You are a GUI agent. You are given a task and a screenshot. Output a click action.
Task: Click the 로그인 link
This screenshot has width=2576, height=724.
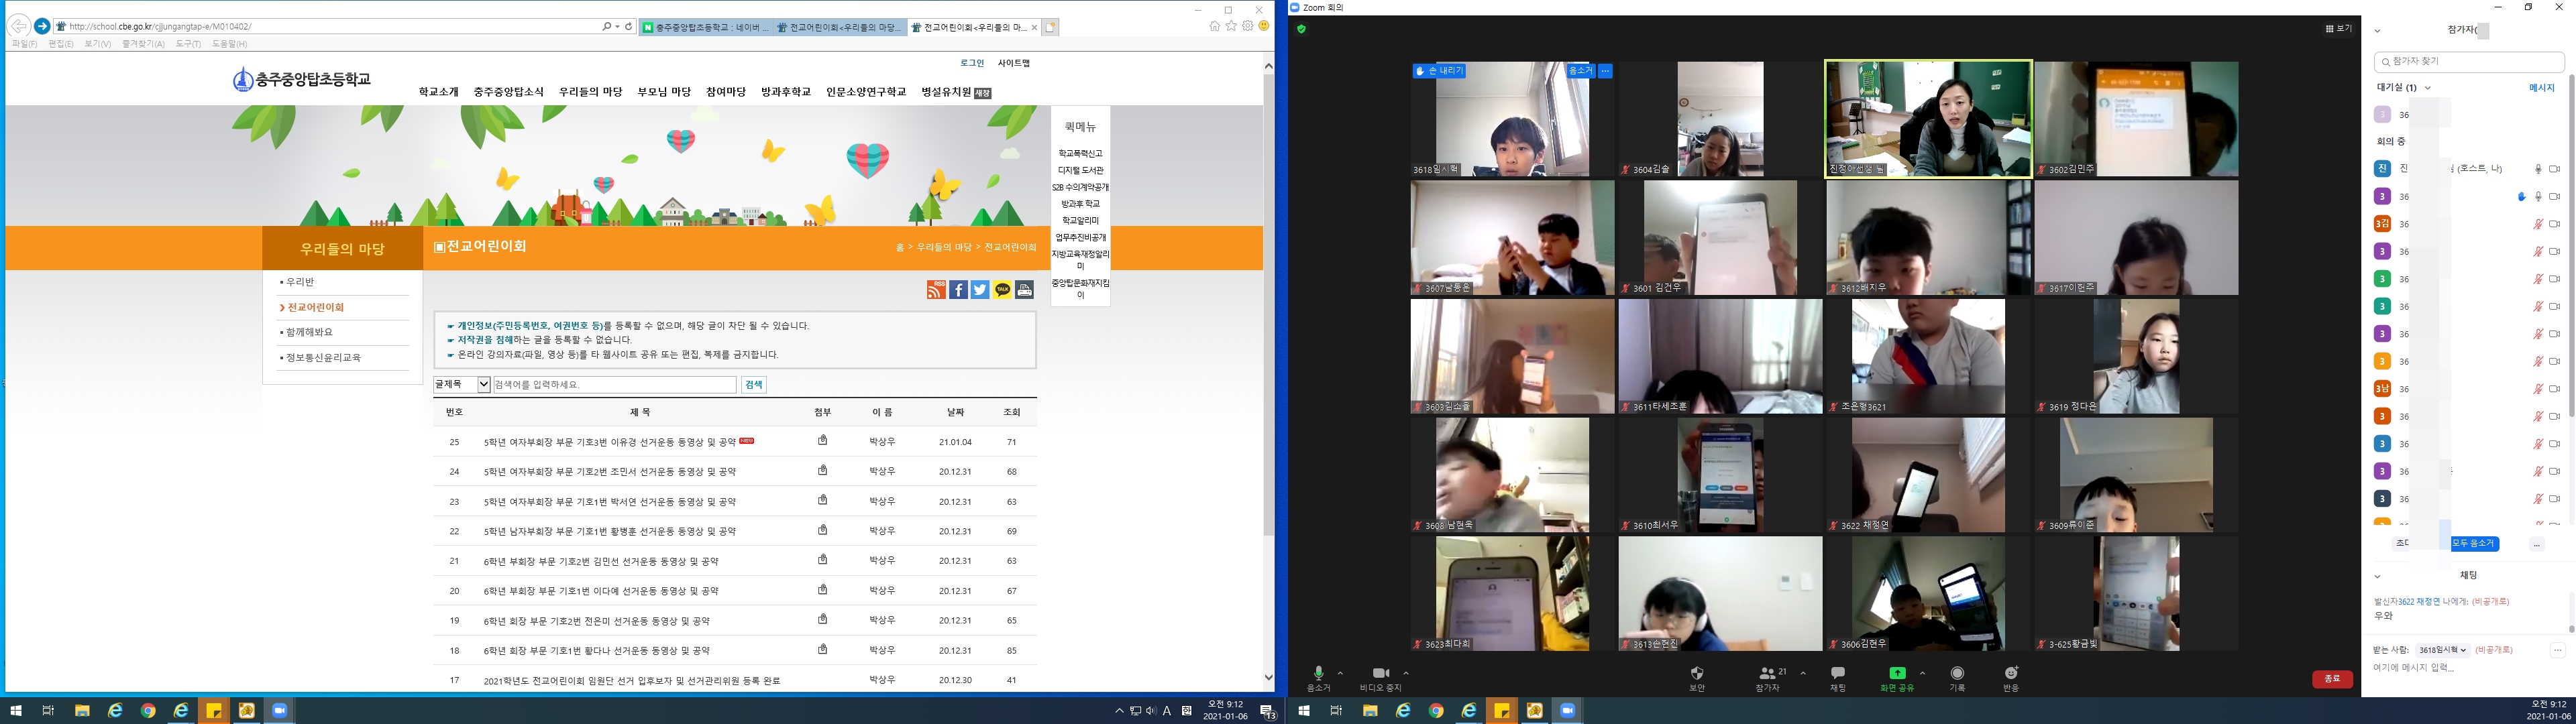click(972, 63)
